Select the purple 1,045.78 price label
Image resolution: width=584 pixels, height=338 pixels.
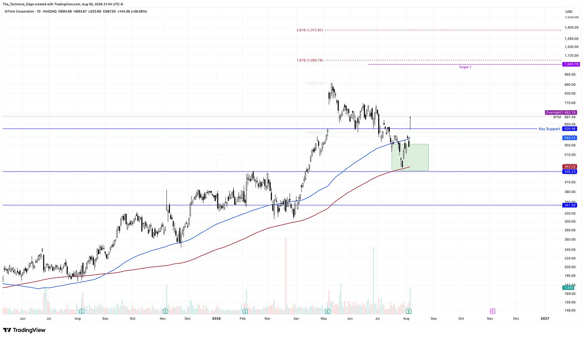pos(571,64)
